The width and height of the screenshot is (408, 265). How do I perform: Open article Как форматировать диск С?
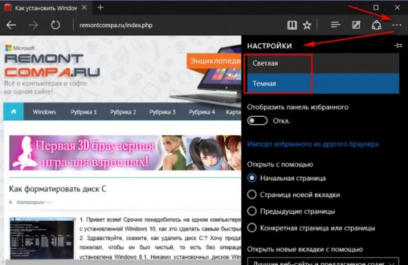[x=58, y=189]
